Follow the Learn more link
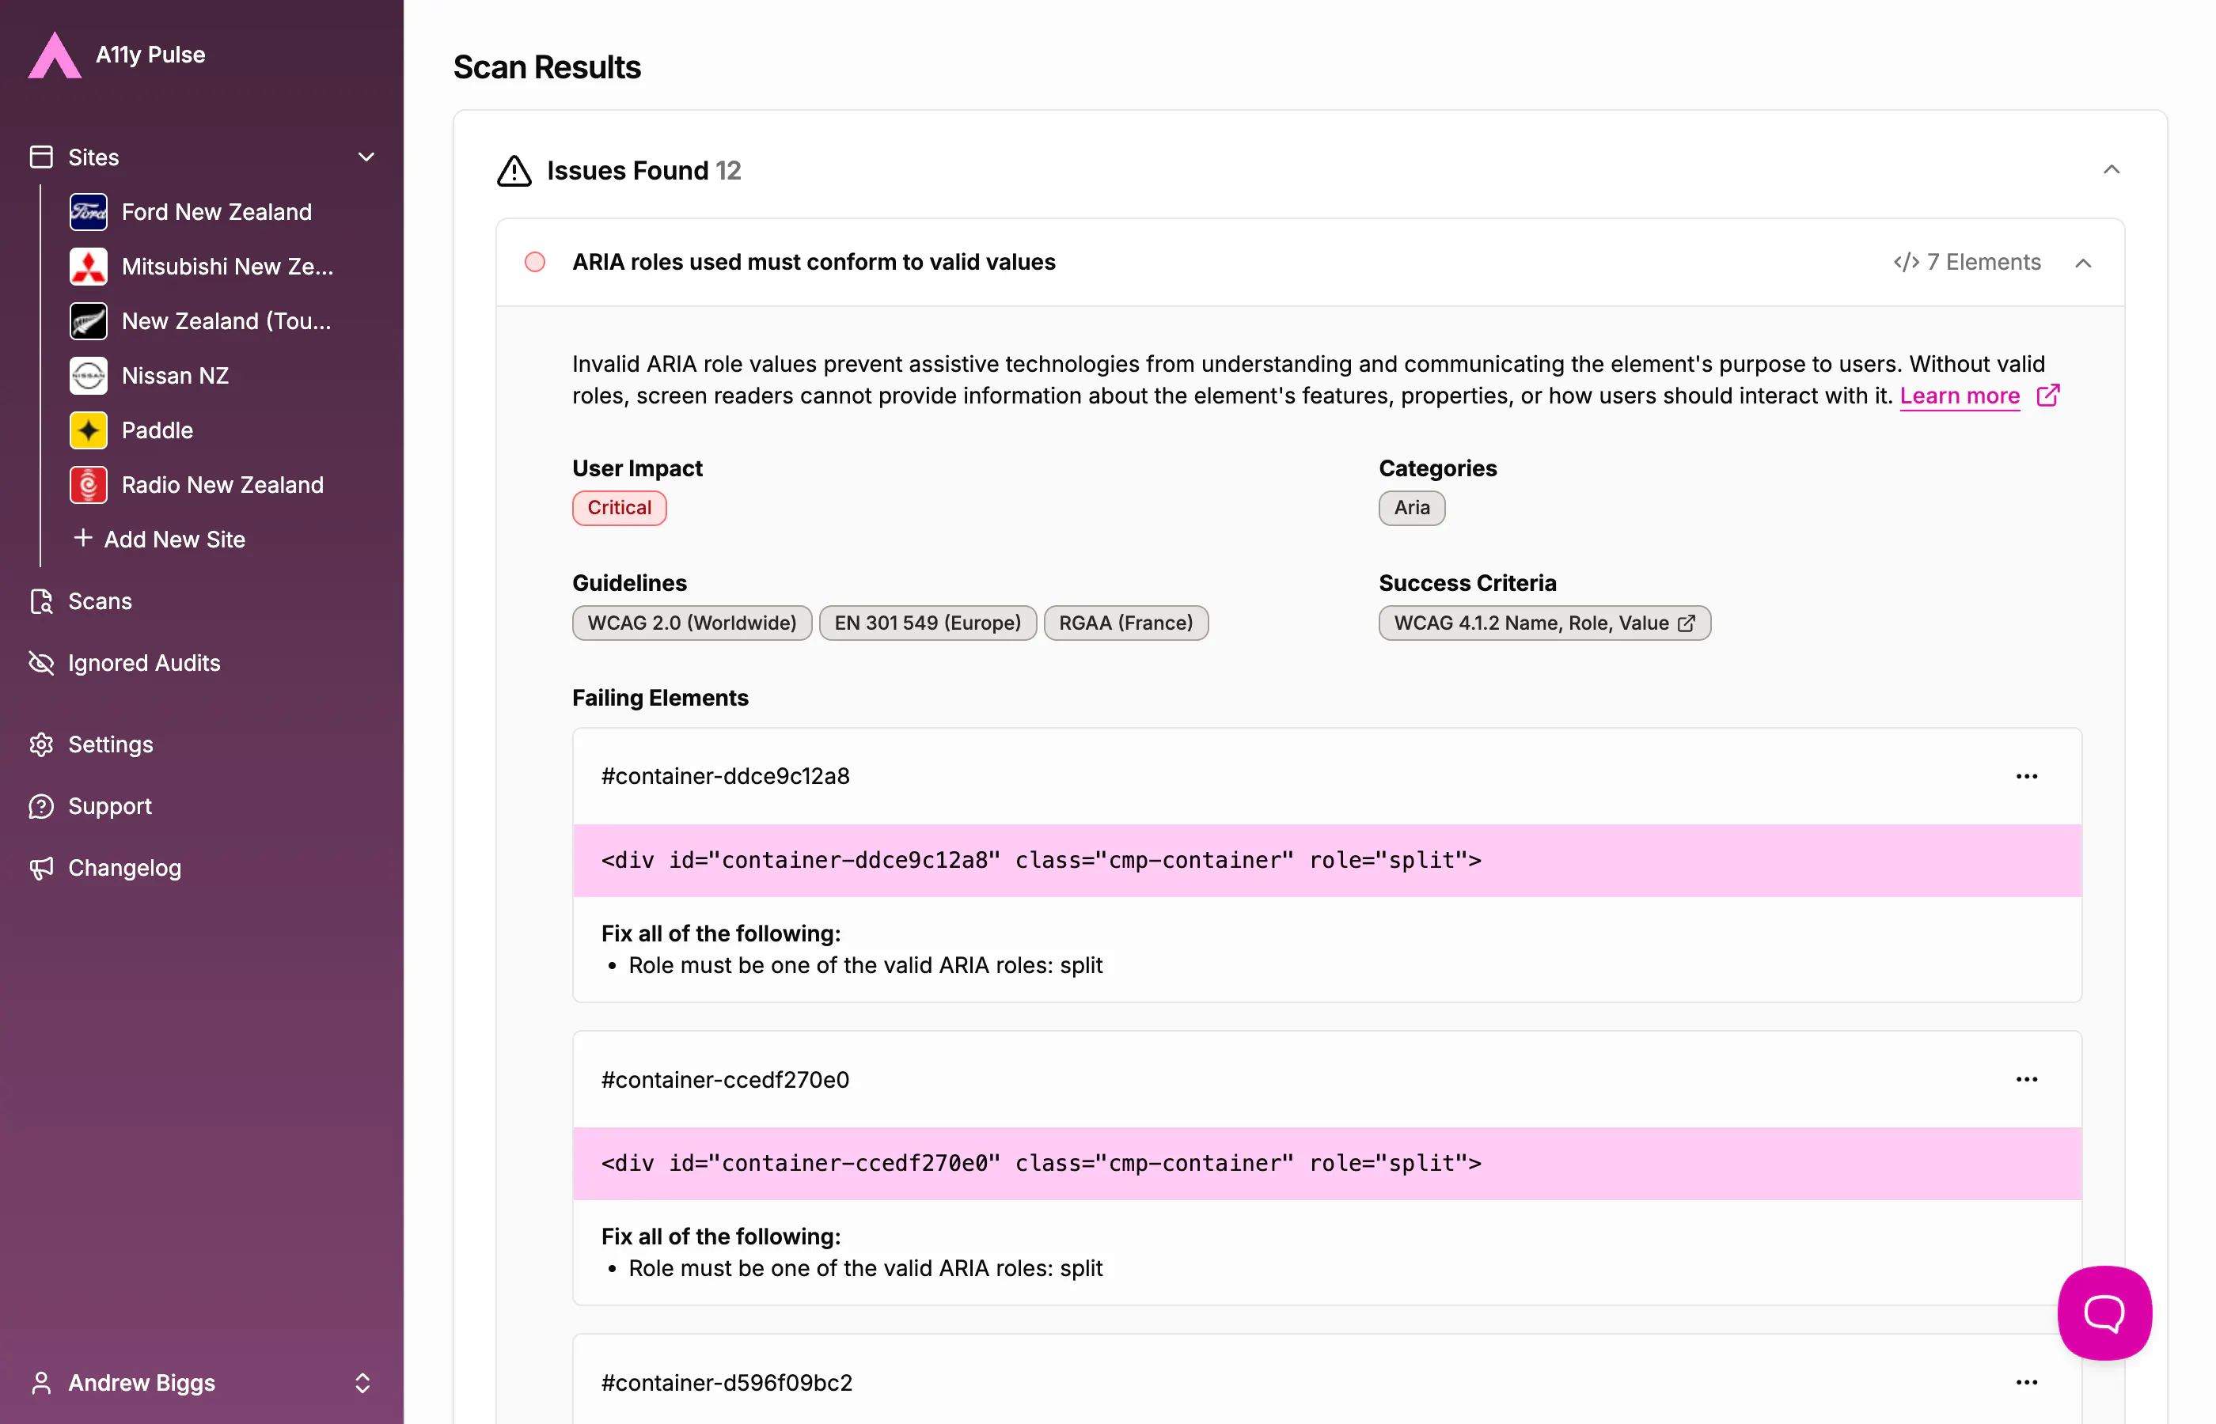The width and height of the screenshot is (2216, 1424). (x=1960, y=396)
